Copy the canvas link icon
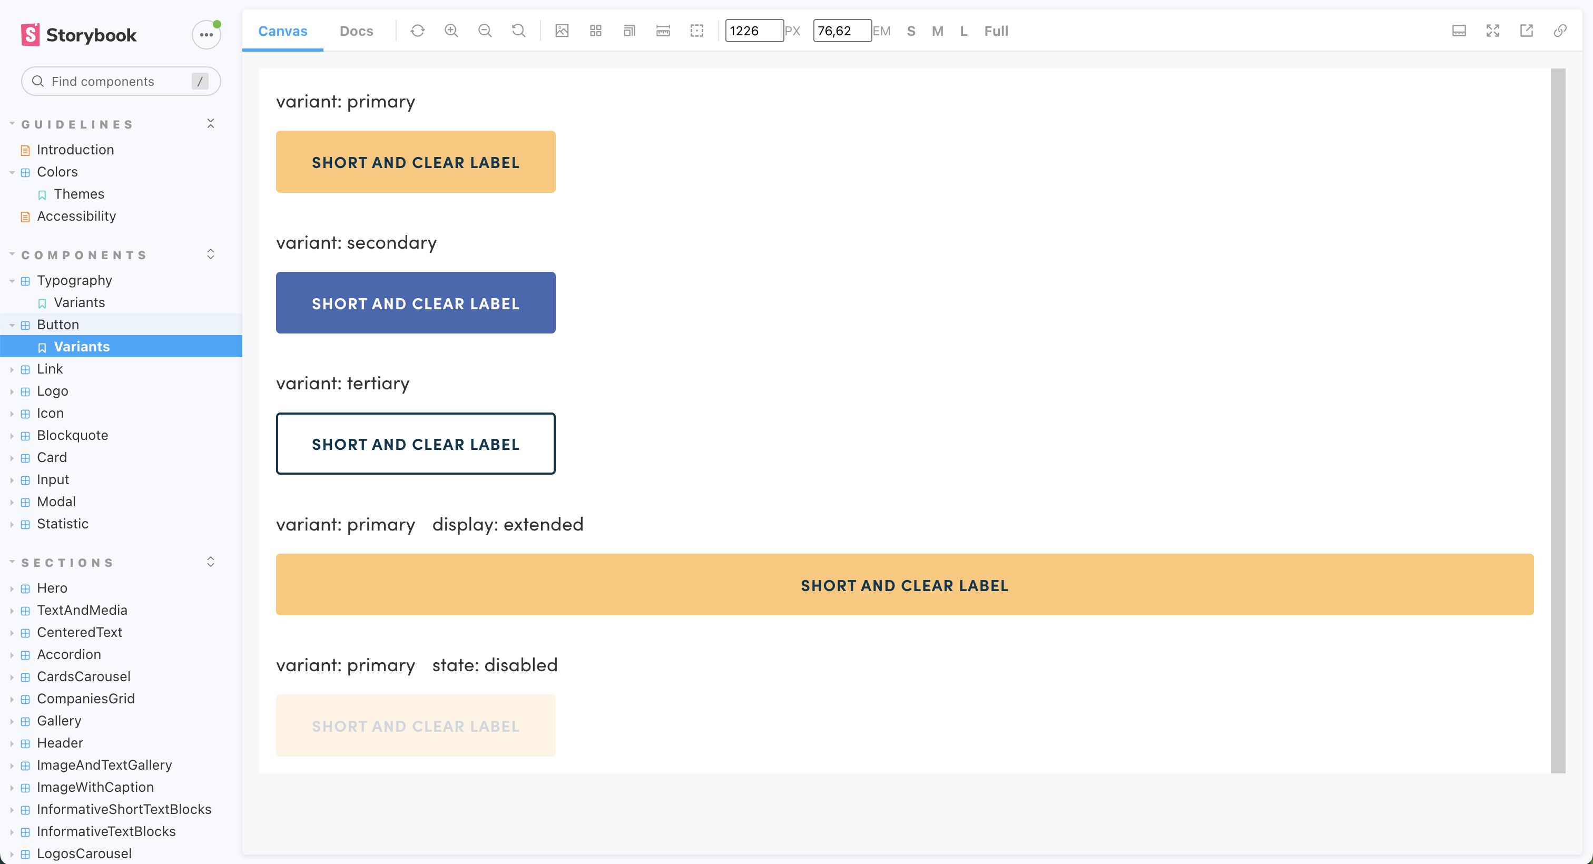This screenshot has height=864, width=1593. click(x=1560, y=31)
